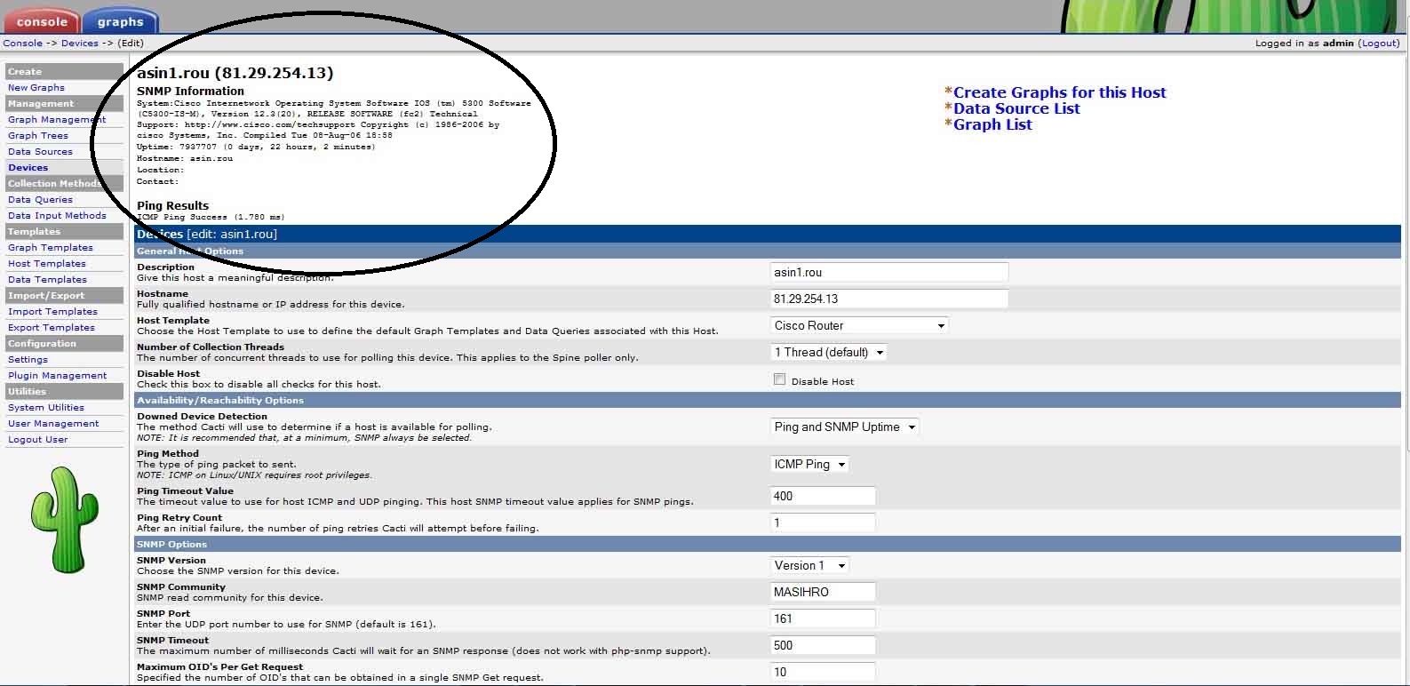This screenshot has width=1410, height=686.
Task: Click the SNMP Options section header
Action: point(768,544)
